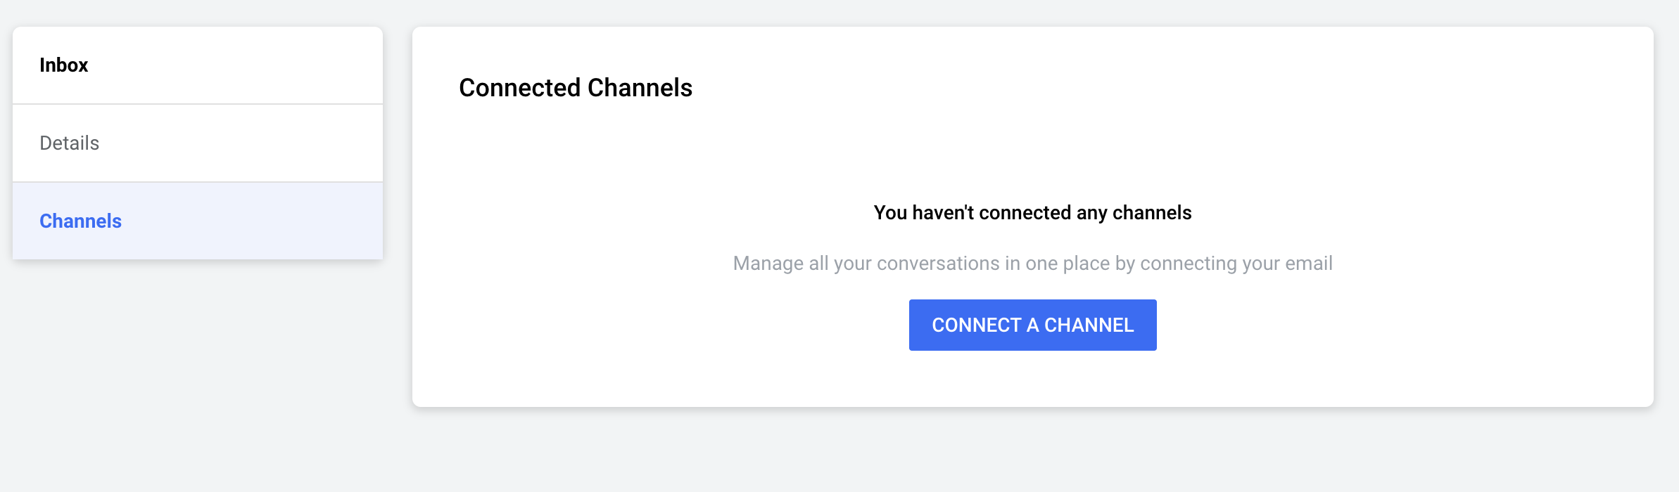Click the gray subtitle about connecting email
The width and height of the screenshot is (1679, 492).
click(x=1032, y=264)
